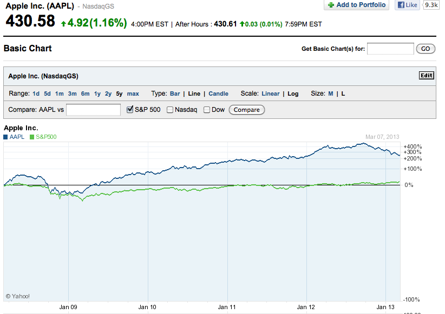Enable the Nasdaq comparison checkbox

pyautogui.click(x=170, y=110)
